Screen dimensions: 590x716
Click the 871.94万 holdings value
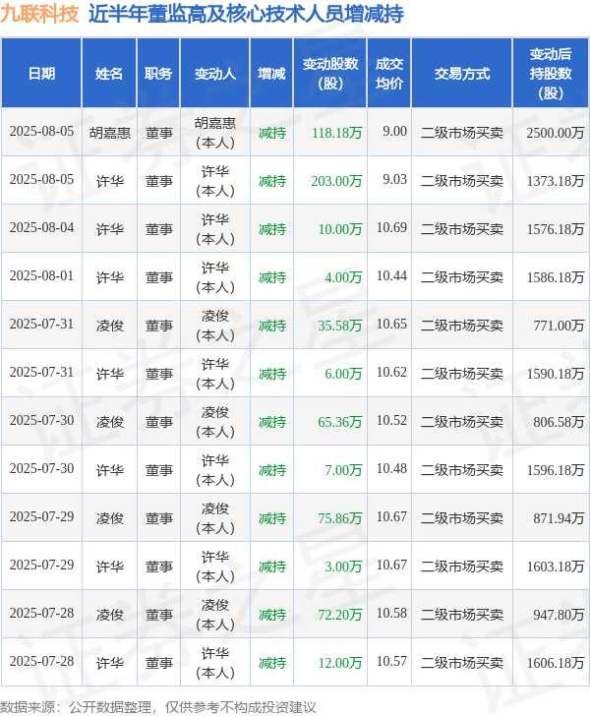(x=559, y=518)
